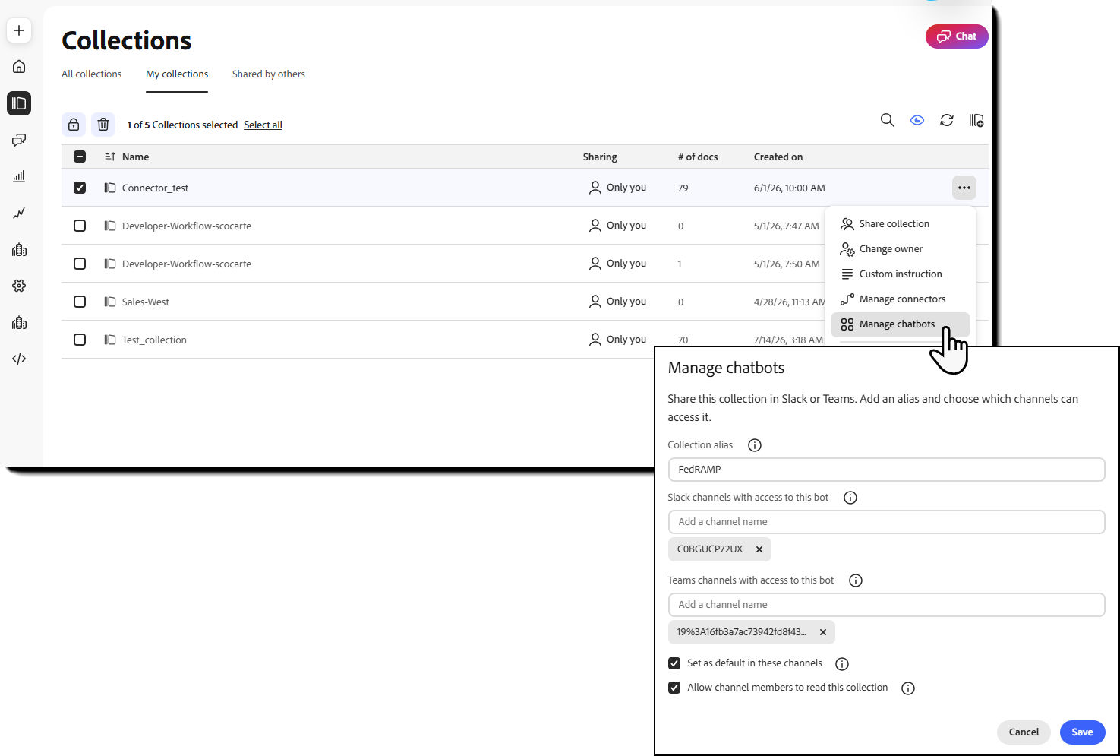Click the Name column header
The image size is (1120, 756).
click(x=136, y=157)
